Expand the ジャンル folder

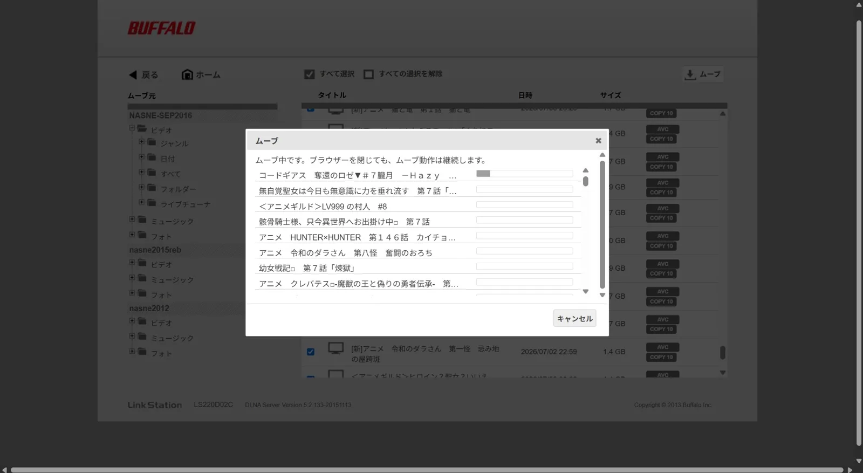click(141, 141)
